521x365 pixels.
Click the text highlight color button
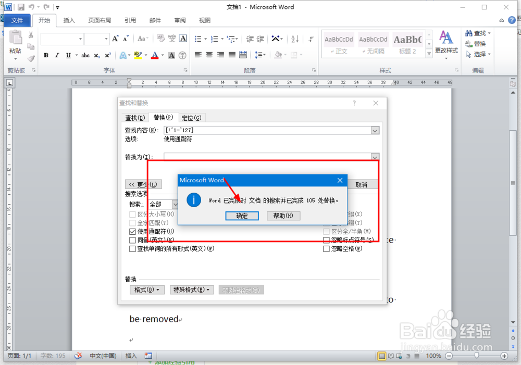coord(138,56)
